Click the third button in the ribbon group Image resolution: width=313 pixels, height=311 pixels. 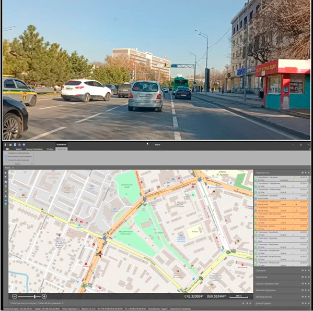pyautogui.click(x=17, y=160)
